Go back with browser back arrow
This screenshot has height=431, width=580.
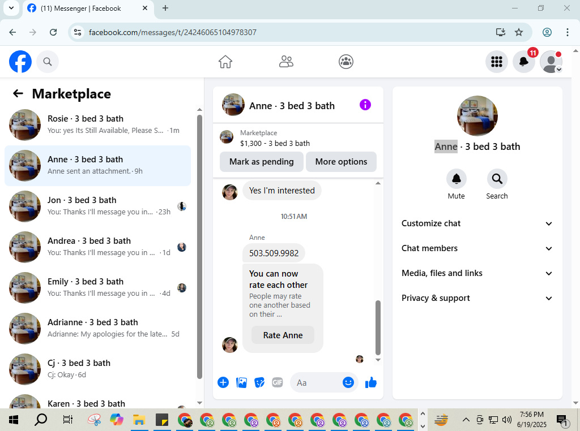click(x=12, y=32)
